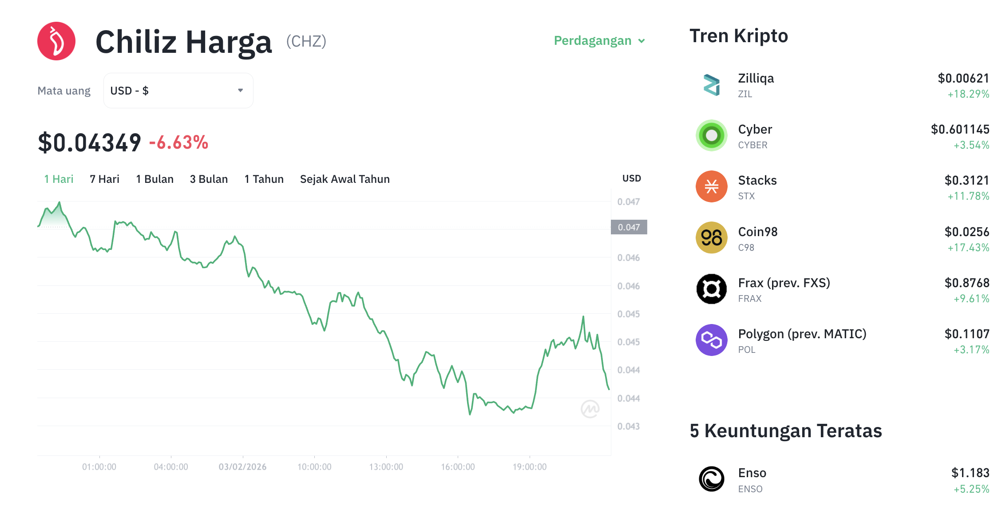The height and width of the screenshot is (506, 998).
Task: Open the USD currency selector
Action: tap(178, 90)
